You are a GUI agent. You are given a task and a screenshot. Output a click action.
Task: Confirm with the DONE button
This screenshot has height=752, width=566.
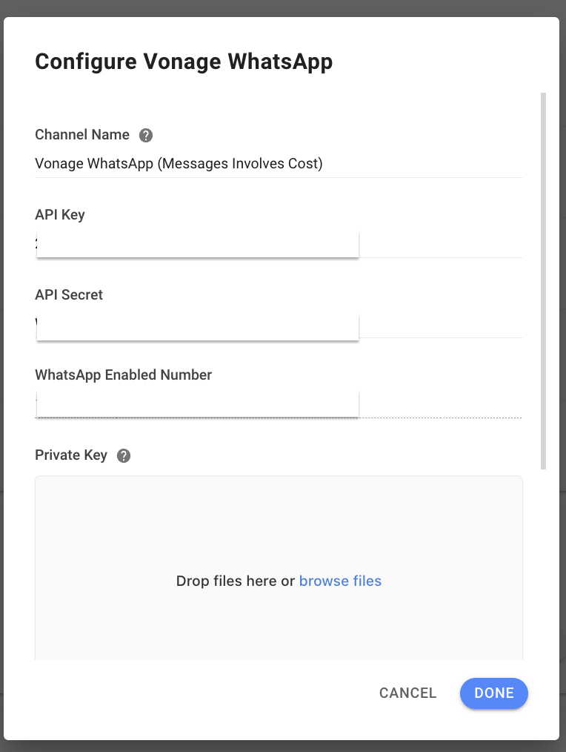pyautogui.click(x=493, y=693)
